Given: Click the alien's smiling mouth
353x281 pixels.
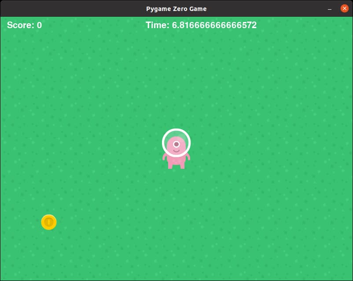Looking at the screenshot, I should [176, 151].
